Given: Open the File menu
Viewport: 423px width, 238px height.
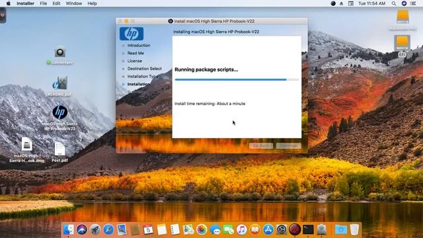Looking at the screenshot, I should [x=44, y=3].
